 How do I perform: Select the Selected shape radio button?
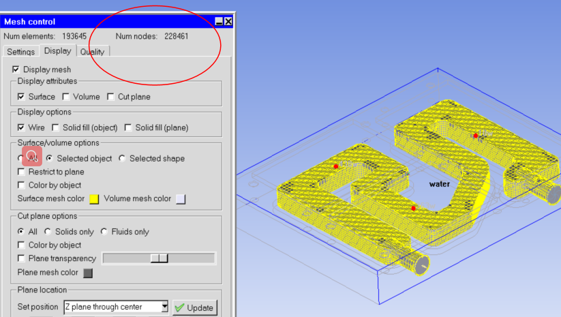pyautogui.click(x=122, y=158)
